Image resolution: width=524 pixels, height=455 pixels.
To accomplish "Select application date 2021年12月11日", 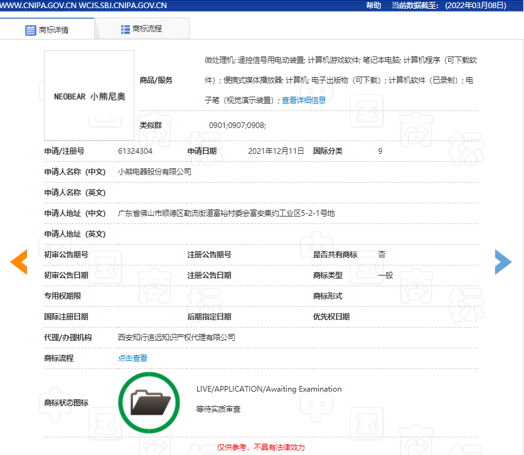I will tap(275, 151).
